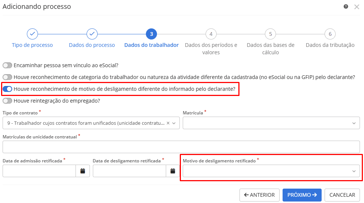Viewport: 364px width, 203px height.
Task: Open the help question mark icon
Action: tap(346, 7)
